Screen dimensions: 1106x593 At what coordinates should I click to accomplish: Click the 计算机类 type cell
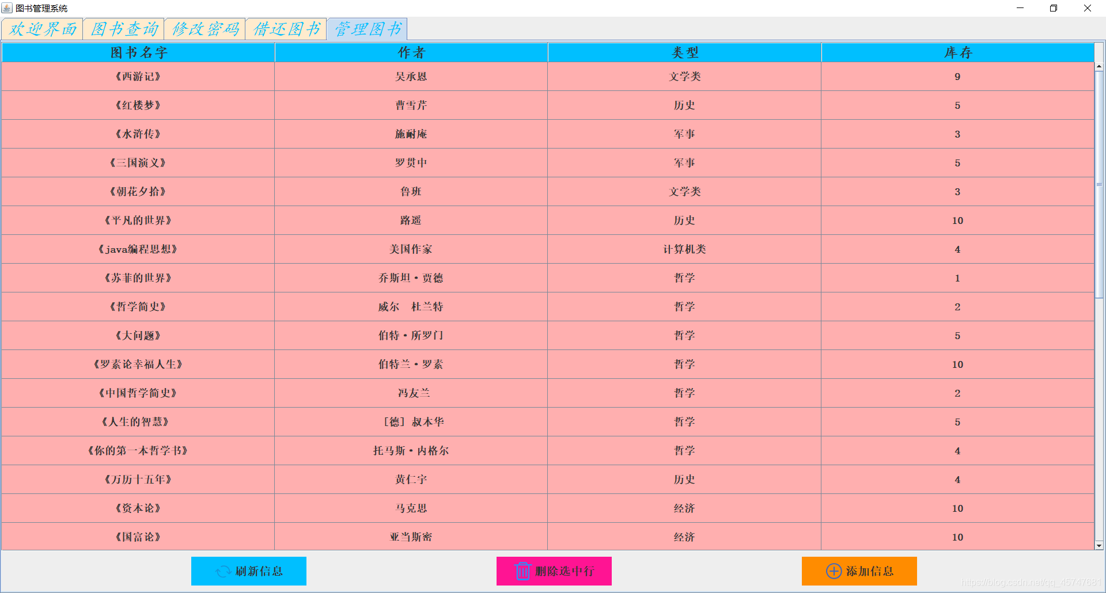(684, 249)
